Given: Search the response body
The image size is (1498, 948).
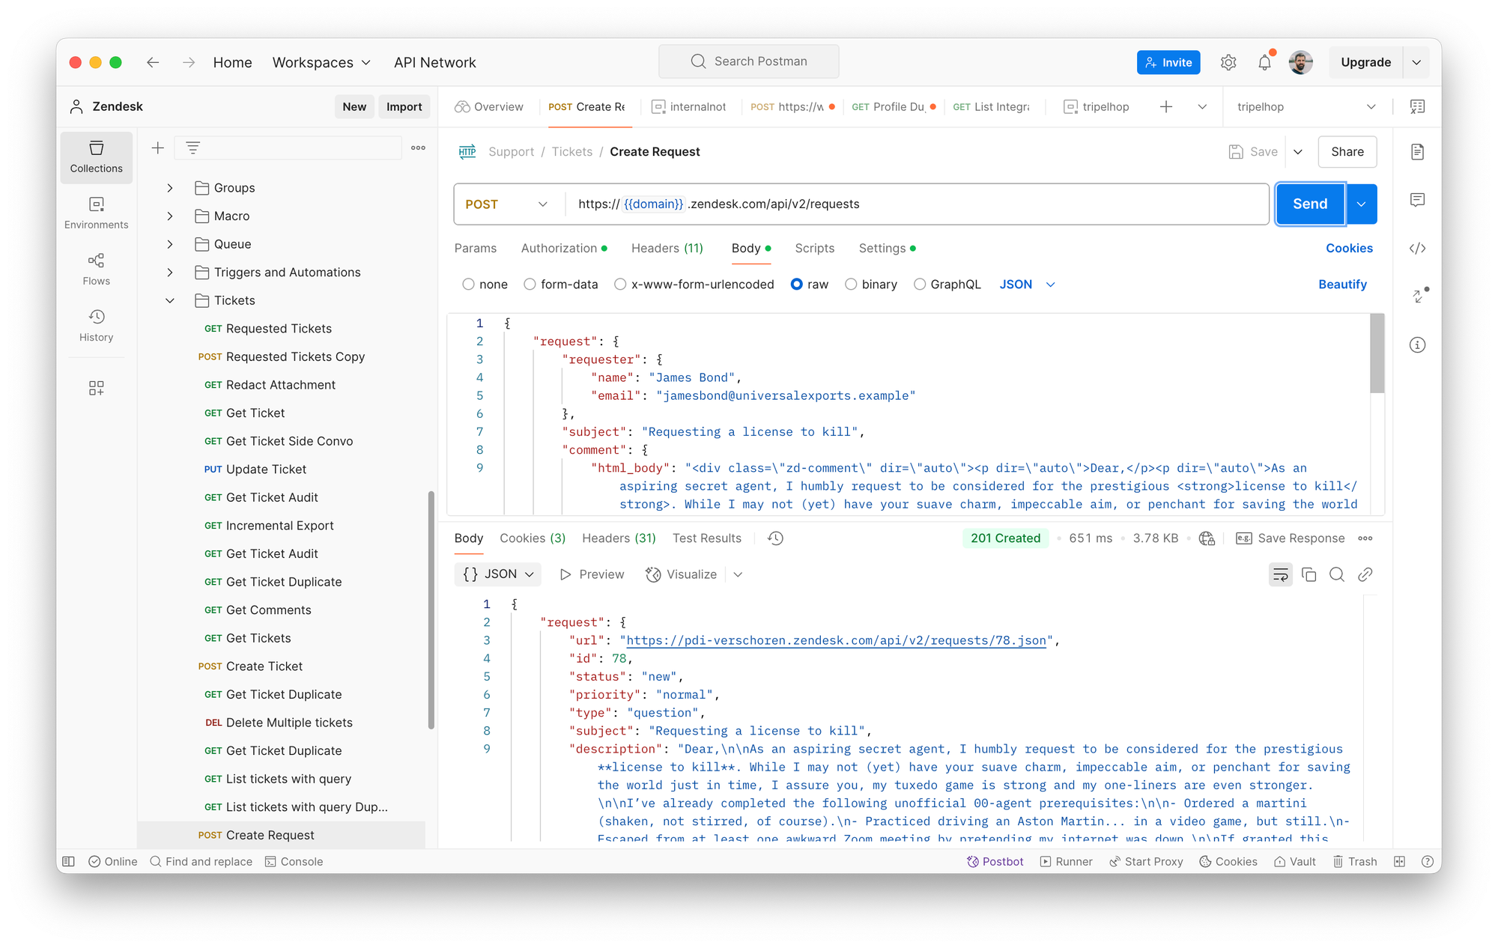Looking at the screenshot, I should click(1336, 574).
